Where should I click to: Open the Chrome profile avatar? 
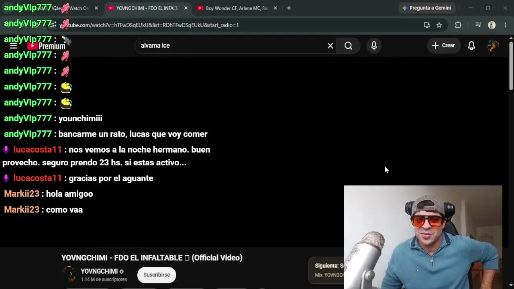(x=492, y=25)
